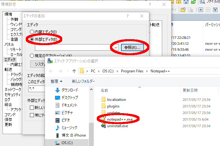The height and width of the screenshot is (146, 220).
Task: Select the 規定のアプリケーション radio button
Action: [32, 55]
